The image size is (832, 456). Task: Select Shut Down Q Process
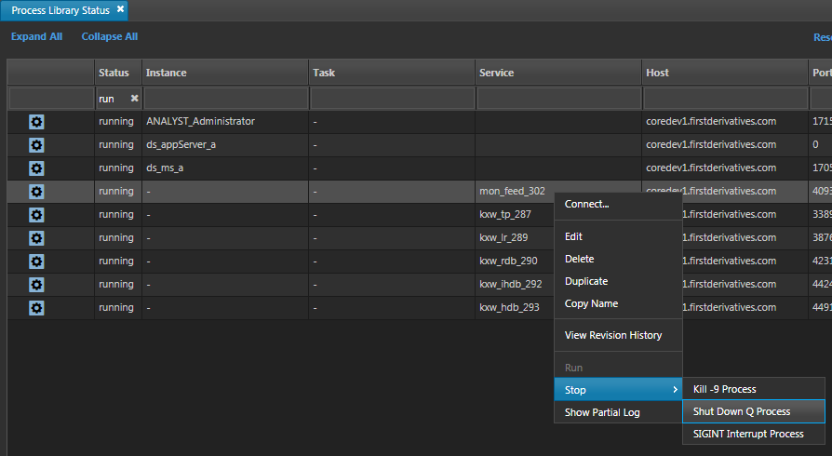tap(754, 411)
